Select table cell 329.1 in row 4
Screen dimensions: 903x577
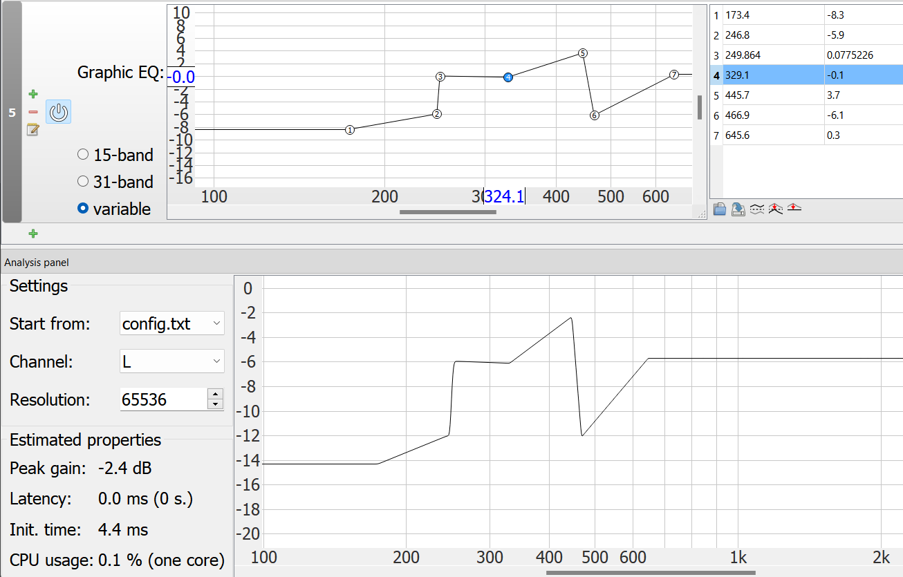click(x=773, y=75)
